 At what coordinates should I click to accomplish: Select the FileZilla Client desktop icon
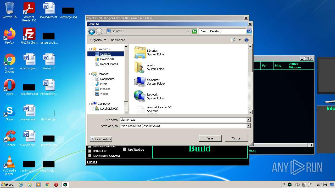29,36
